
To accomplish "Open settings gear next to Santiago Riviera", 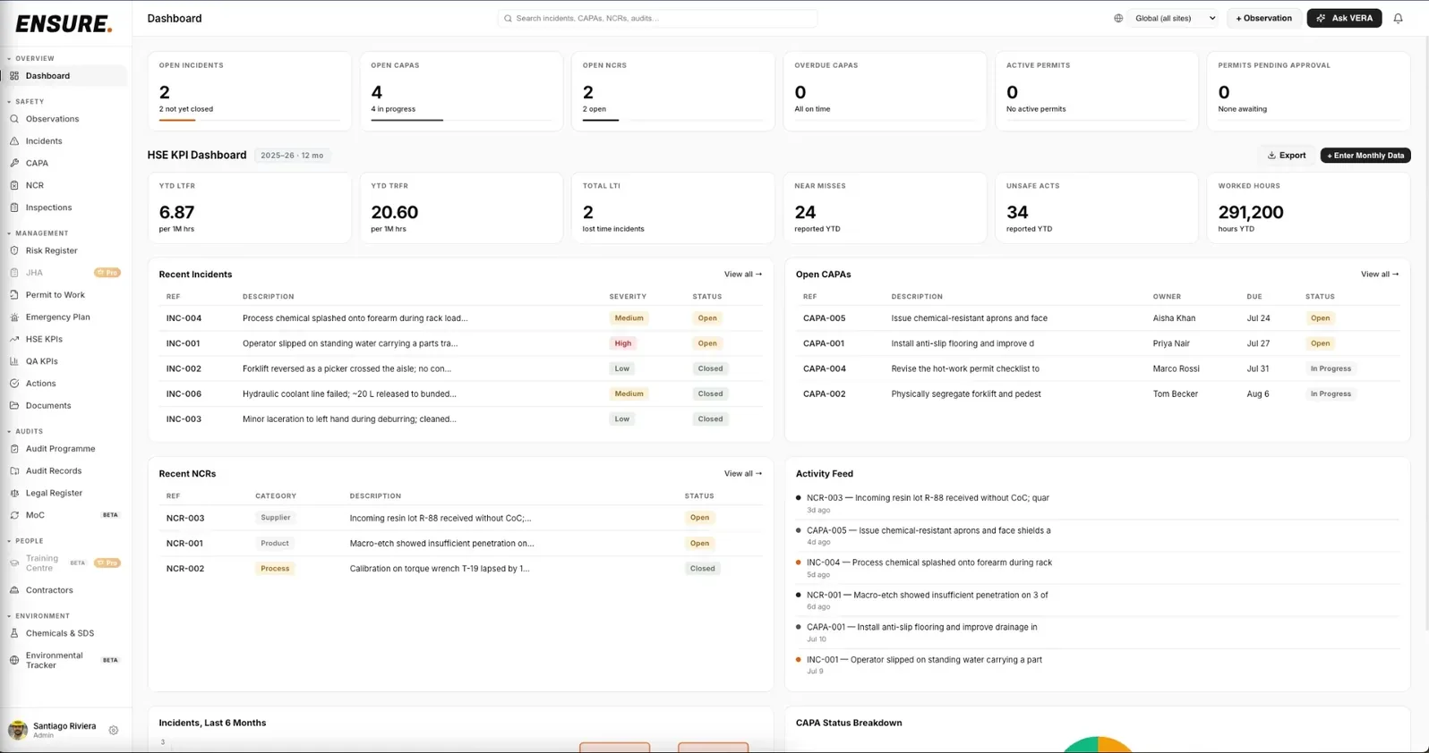I will tap(114, 731).
